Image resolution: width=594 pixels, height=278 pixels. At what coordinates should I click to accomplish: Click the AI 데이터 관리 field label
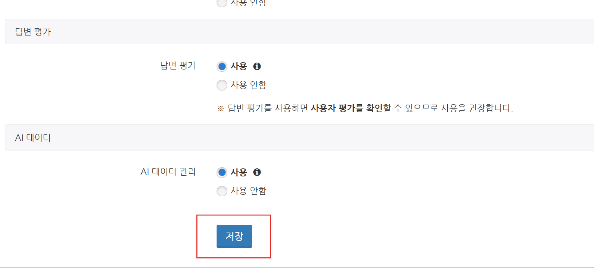point(168,172)
